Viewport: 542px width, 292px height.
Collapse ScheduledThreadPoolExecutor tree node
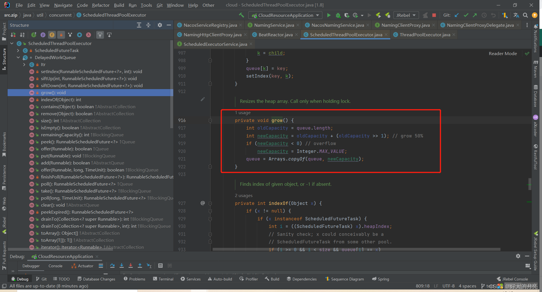pyautogui.click(x=12, y=43)
